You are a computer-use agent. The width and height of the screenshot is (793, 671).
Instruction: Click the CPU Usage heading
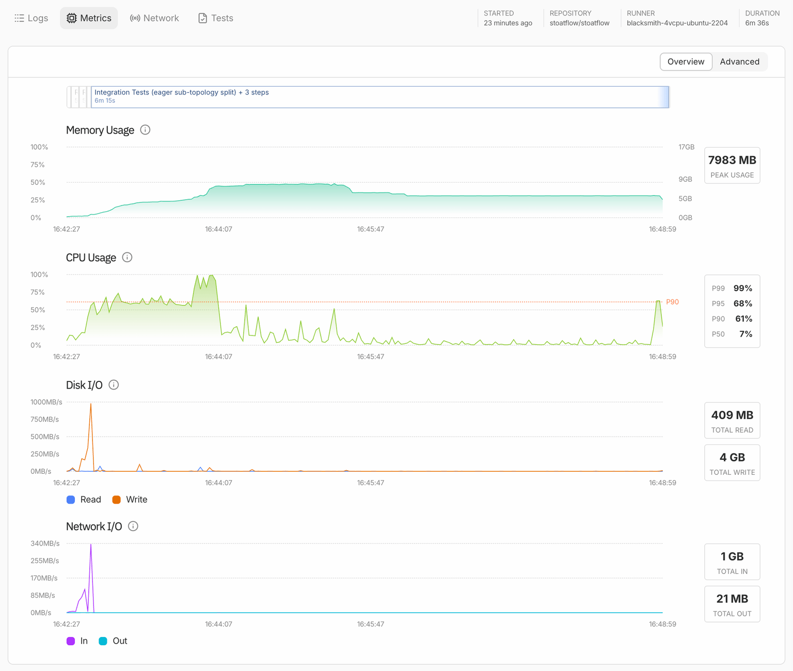[91, 258]
